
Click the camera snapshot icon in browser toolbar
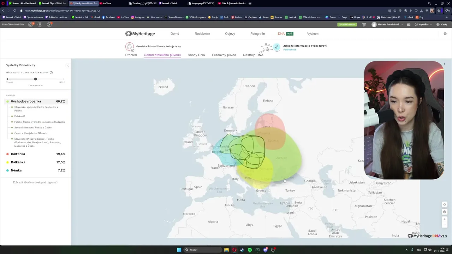(x=395, y=11)
